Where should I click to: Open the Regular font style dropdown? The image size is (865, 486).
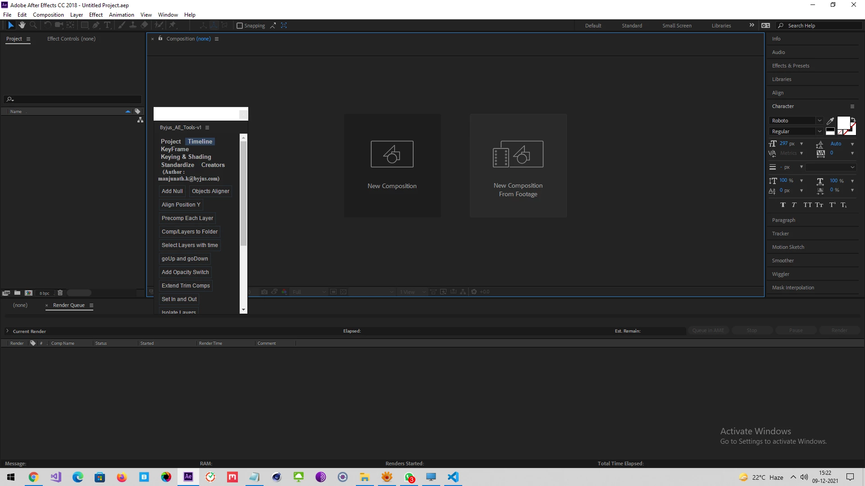819,131
